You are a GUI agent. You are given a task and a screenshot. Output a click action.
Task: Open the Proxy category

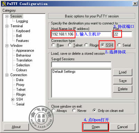20,85
